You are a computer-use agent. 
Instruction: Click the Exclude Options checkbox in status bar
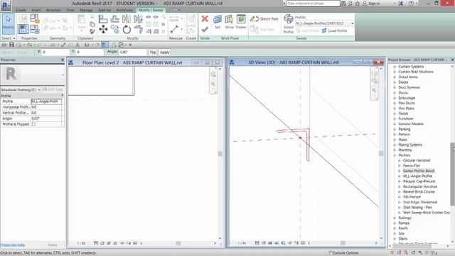tap(331, 253)
